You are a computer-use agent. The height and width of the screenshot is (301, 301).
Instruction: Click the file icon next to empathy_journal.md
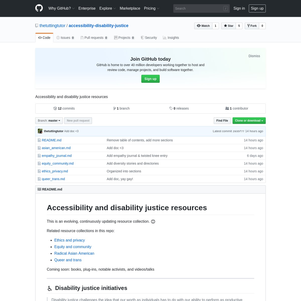(39, 156)
